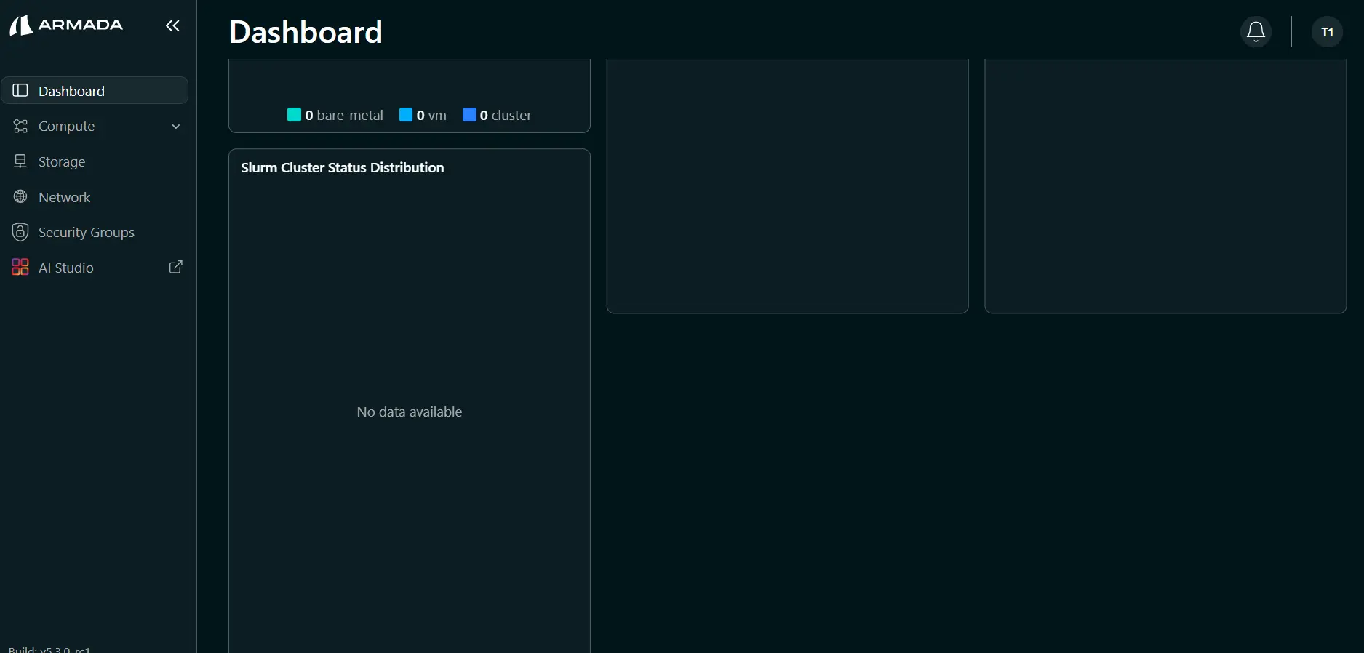Go to Dashboard menu item
The image size is (1364, 653).
tap(95, 90)
